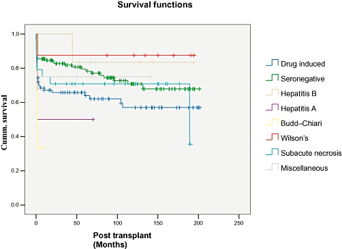The width and height of the screenshot is (342, 249).
Task: Click the 0.6 tick label on y-axis
Action: pos(15,102)
